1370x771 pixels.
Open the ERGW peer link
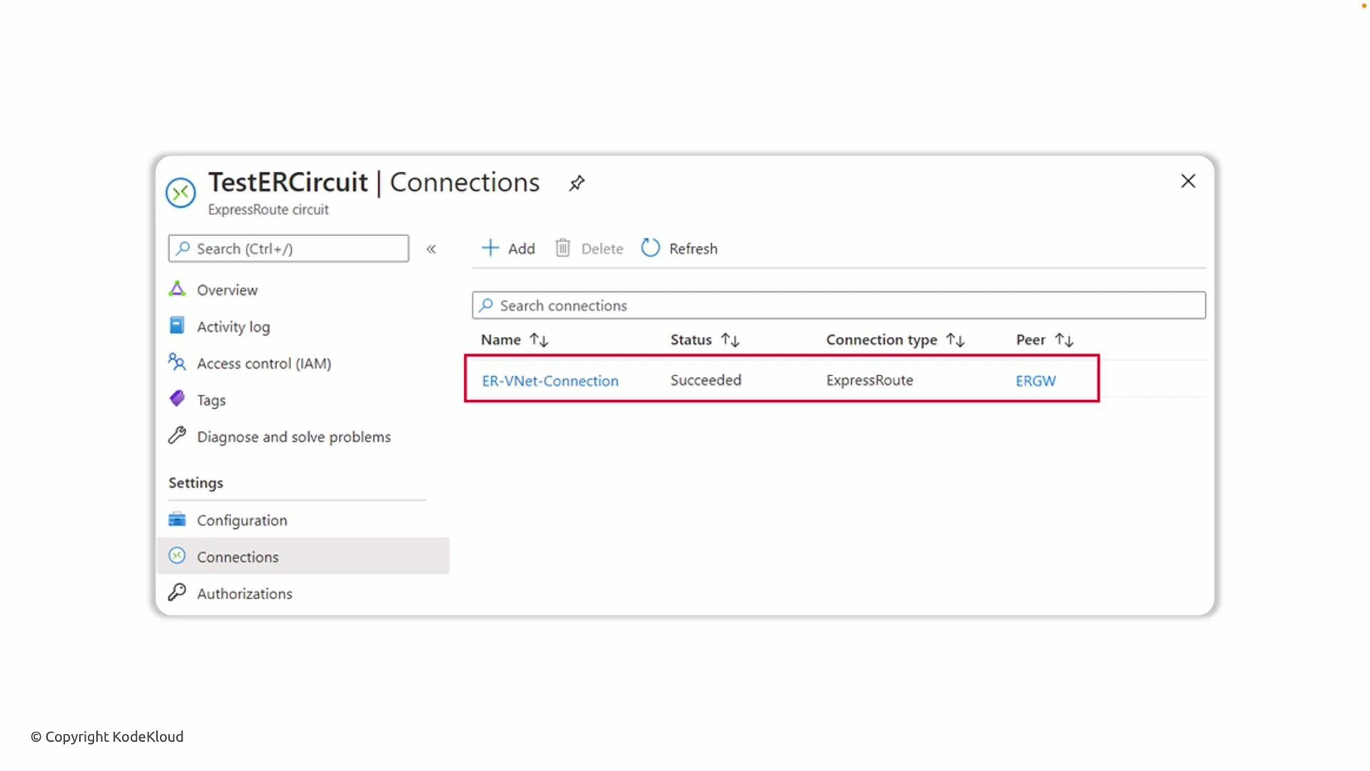(1035, 381)
